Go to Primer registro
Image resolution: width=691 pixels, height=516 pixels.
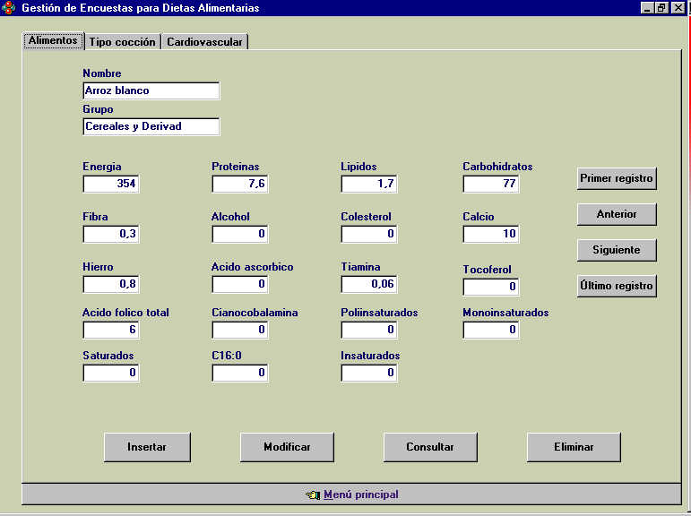pos(617,178)
